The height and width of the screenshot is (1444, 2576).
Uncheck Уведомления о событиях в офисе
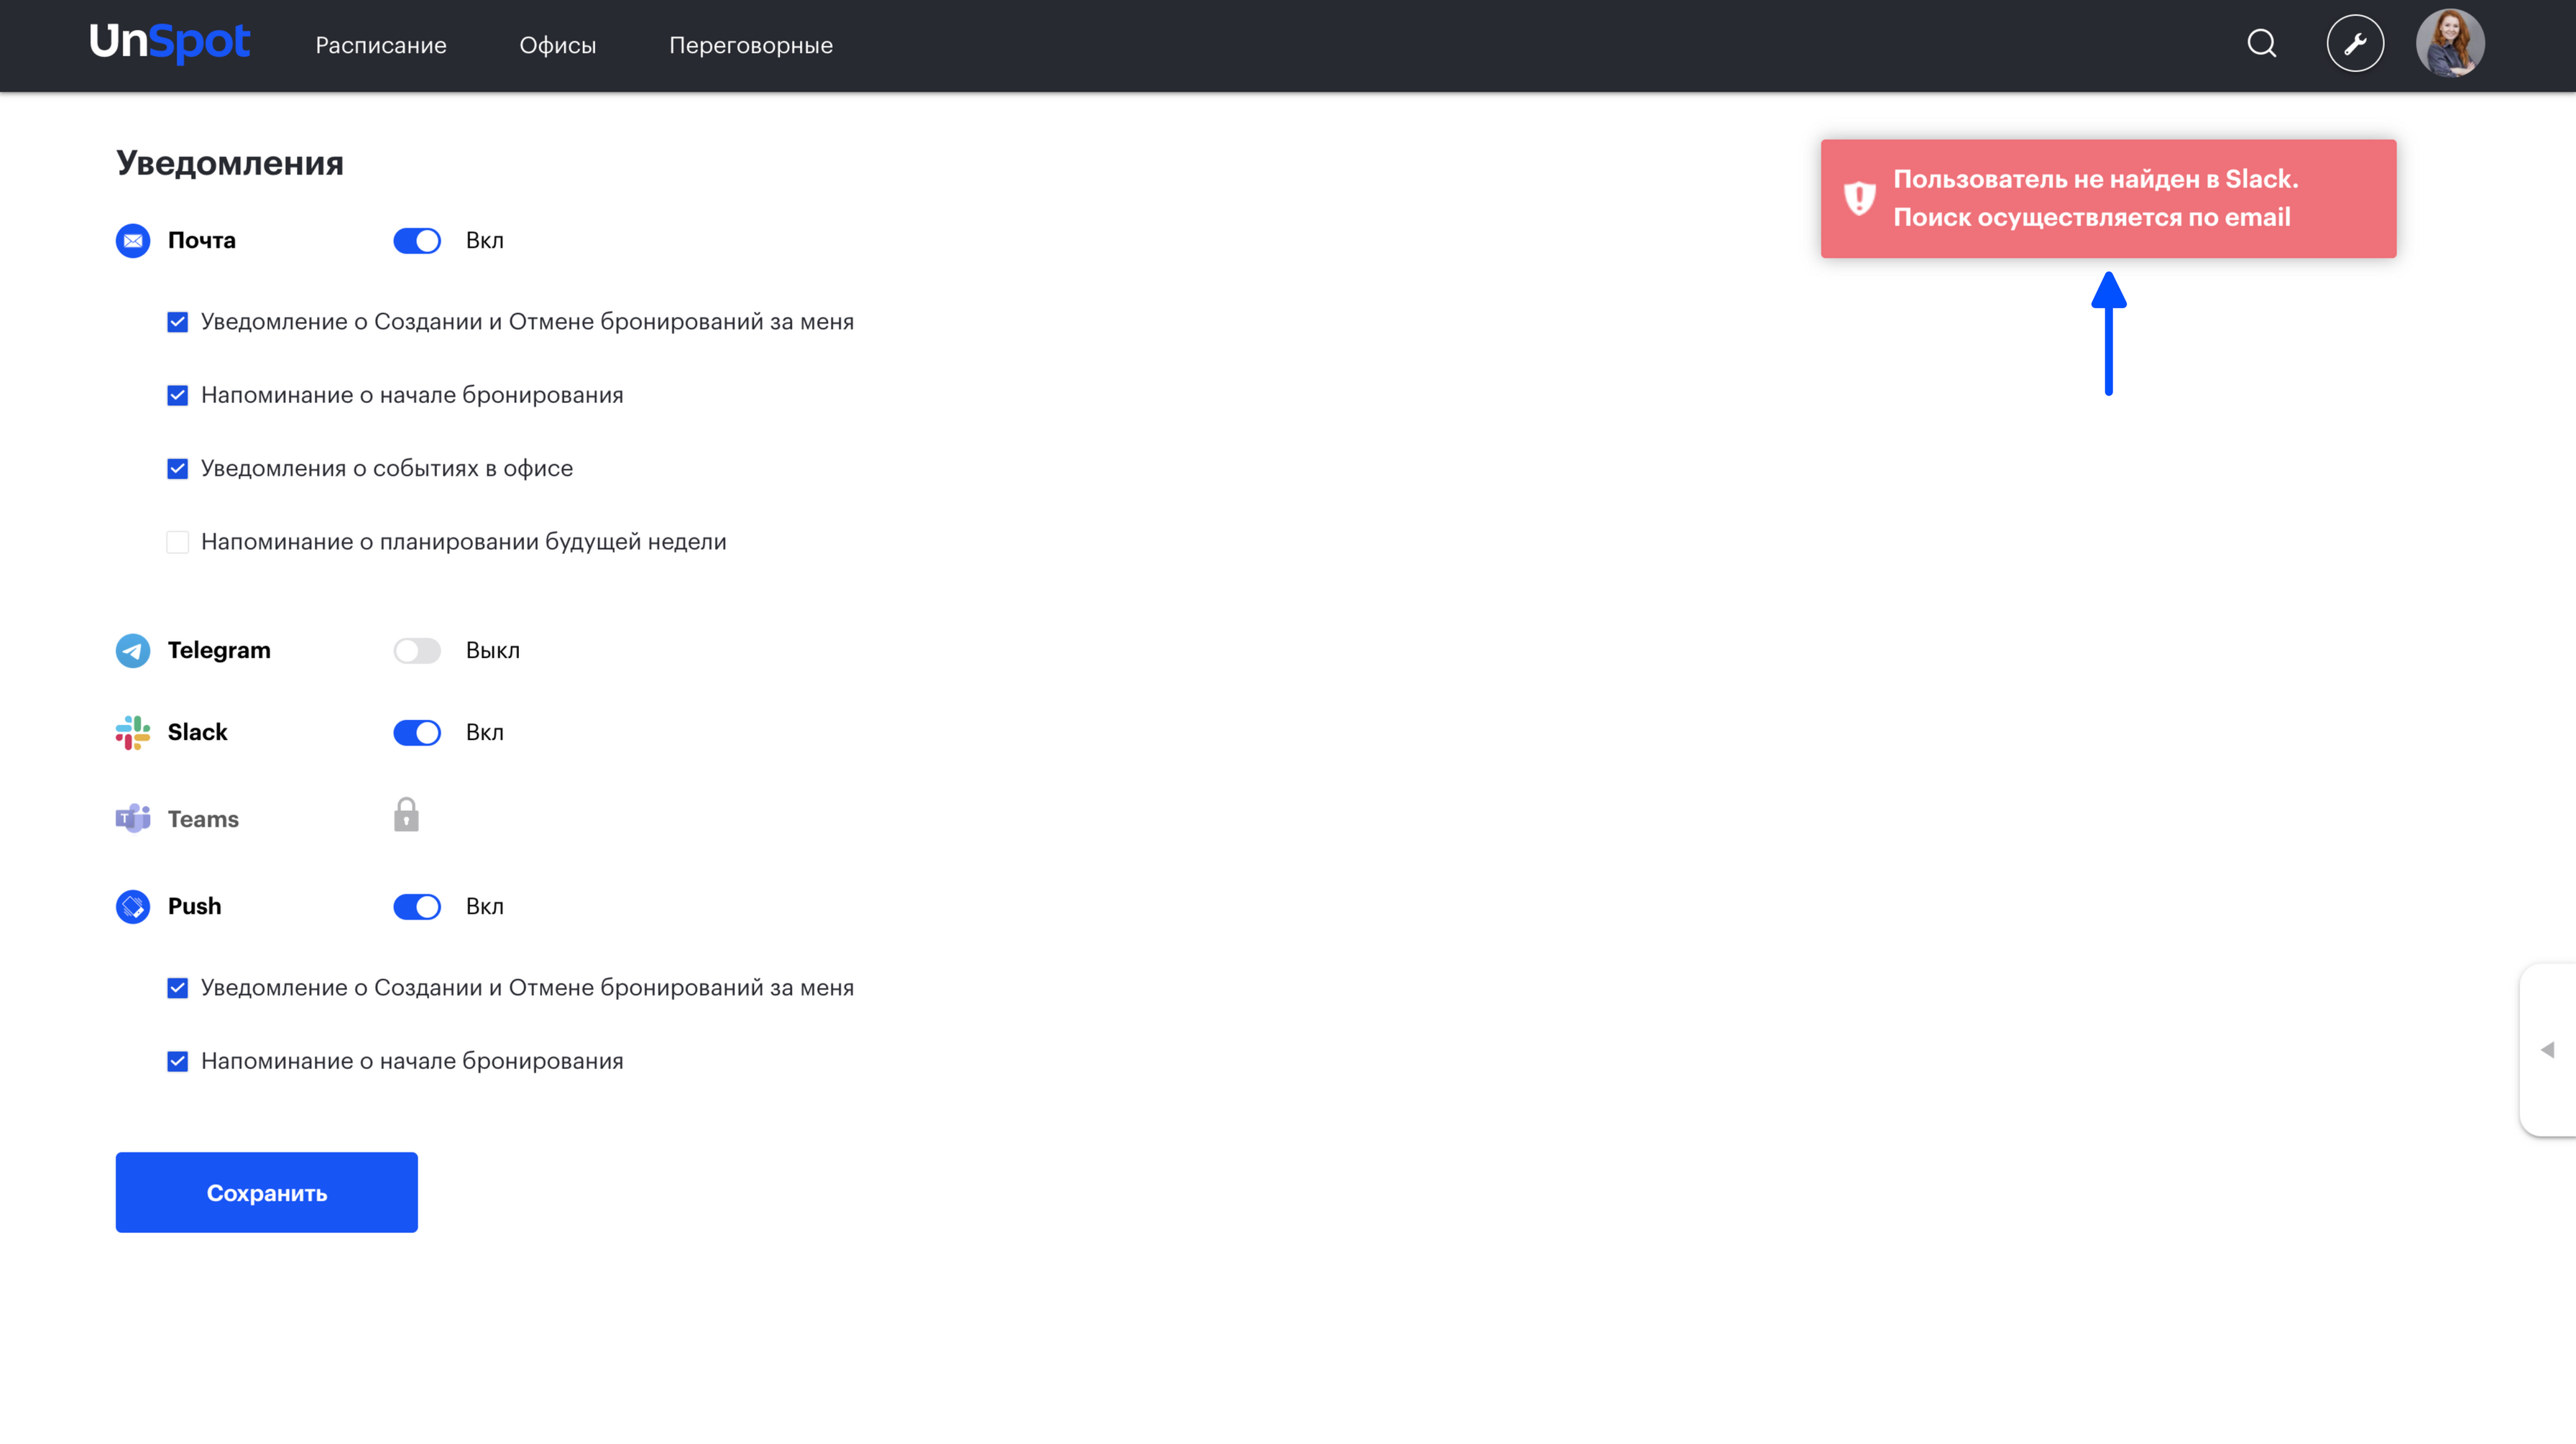(177, 468)
